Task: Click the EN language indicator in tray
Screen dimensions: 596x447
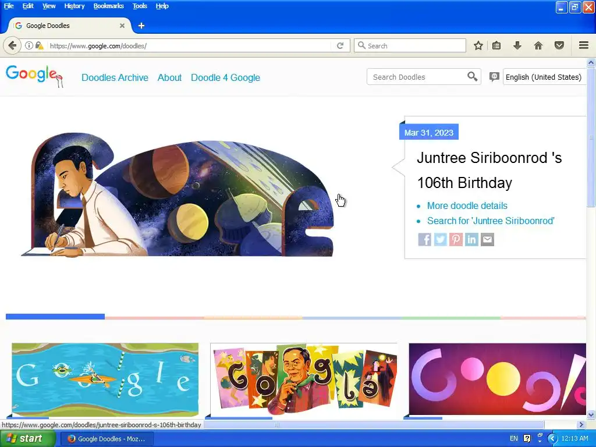Action: click(x=513, y=439)
